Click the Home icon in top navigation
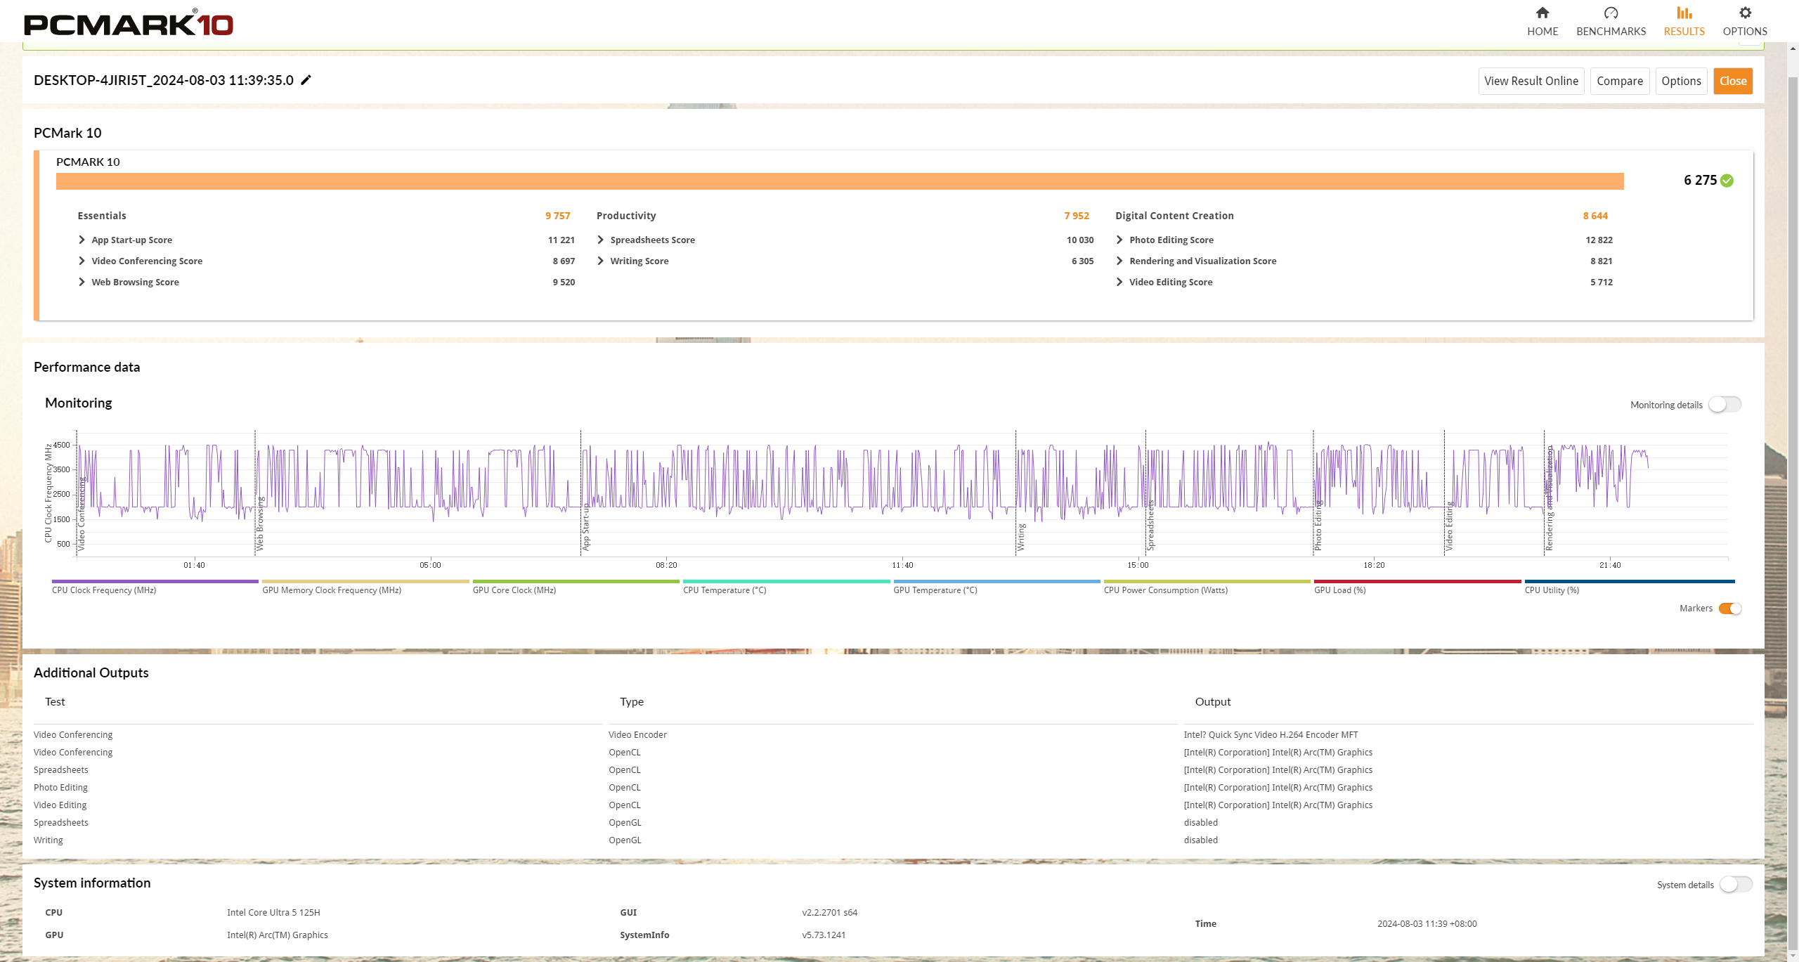 click(1542, 13)
